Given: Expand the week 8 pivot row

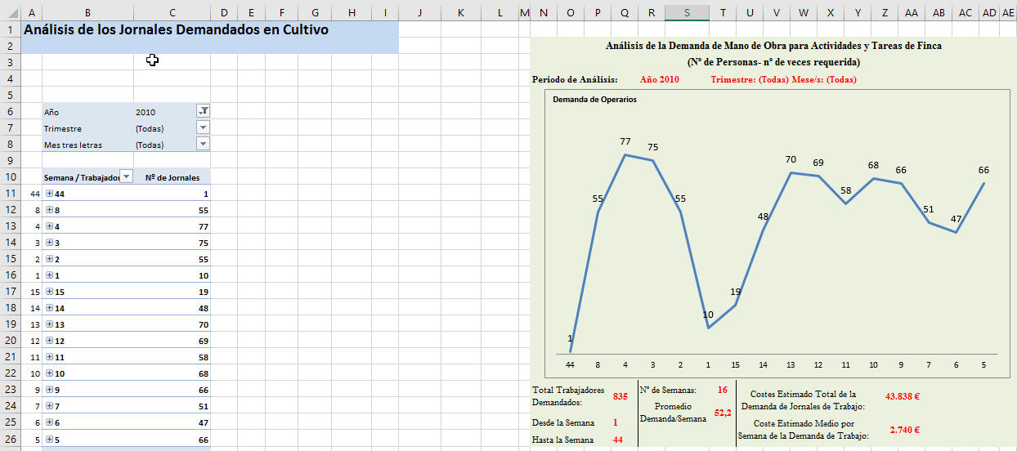Looking at the screenshot, I should click(49, 210).
